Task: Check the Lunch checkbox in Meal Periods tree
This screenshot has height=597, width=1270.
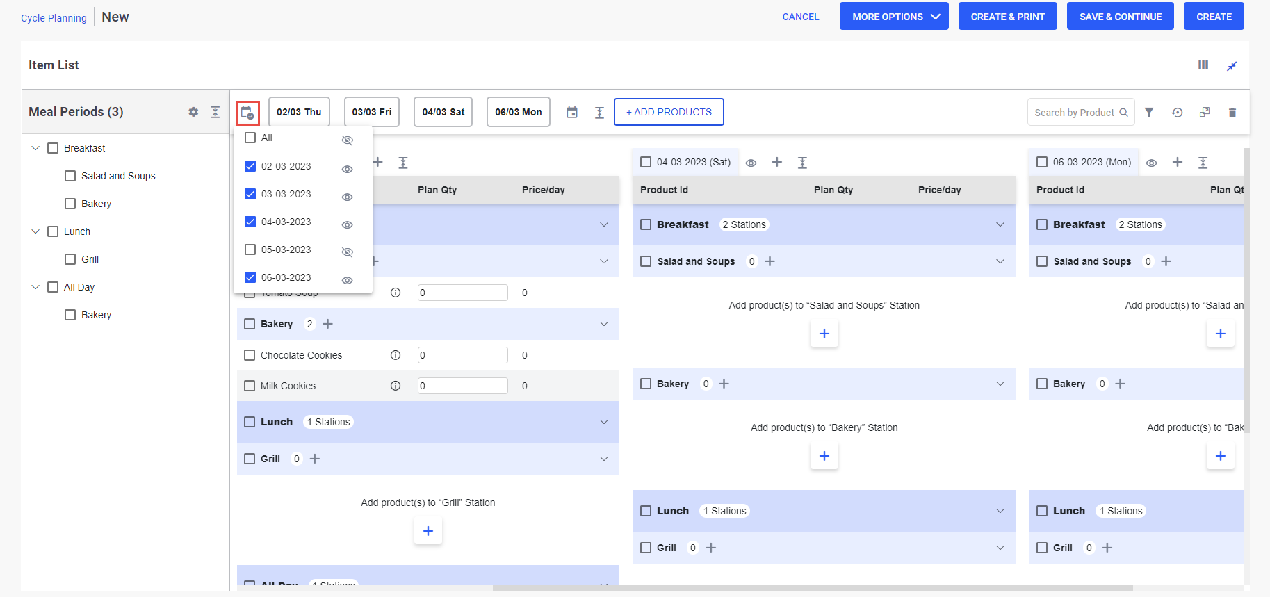Action: [53, 231]
